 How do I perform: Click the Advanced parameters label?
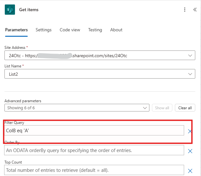(x=23, y=101)
